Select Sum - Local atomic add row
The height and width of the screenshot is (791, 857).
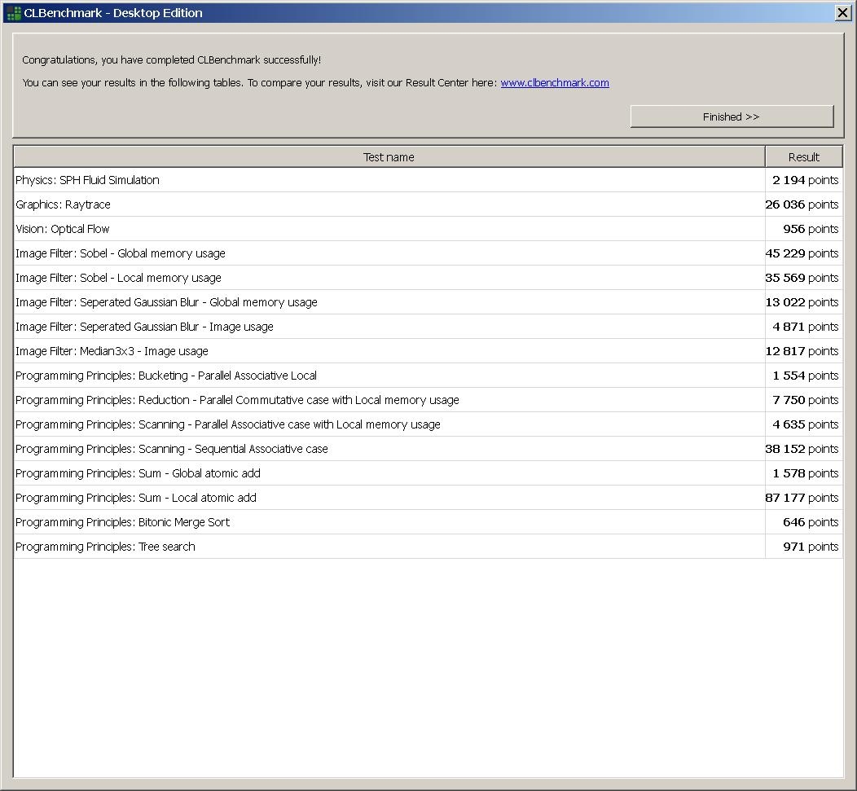click(428, 498)
